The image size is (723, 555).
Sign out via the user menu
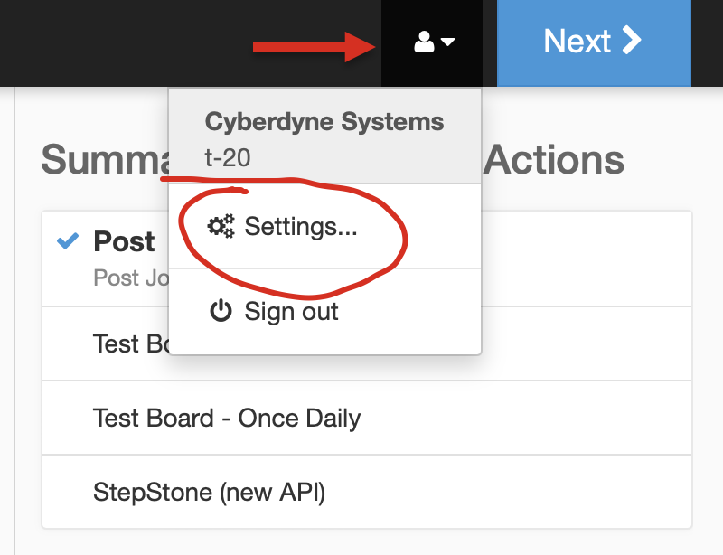tap(291, 312)
